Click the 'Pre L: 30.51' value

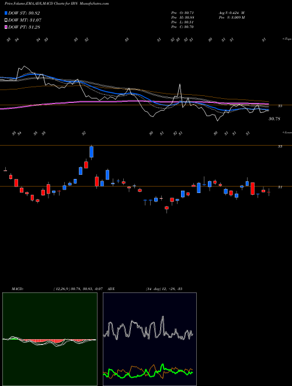pyautogui.click(x=183, y=22)
